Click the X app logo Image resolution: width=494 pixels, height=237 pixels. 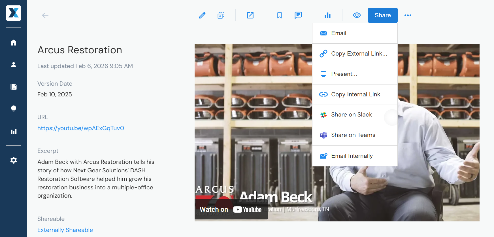pyautogui.click(x=14, y=13)
